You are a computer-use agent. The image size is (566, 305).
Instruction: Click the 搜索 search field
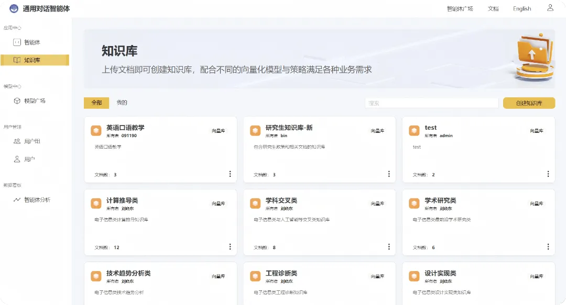(x=432, y=103)
